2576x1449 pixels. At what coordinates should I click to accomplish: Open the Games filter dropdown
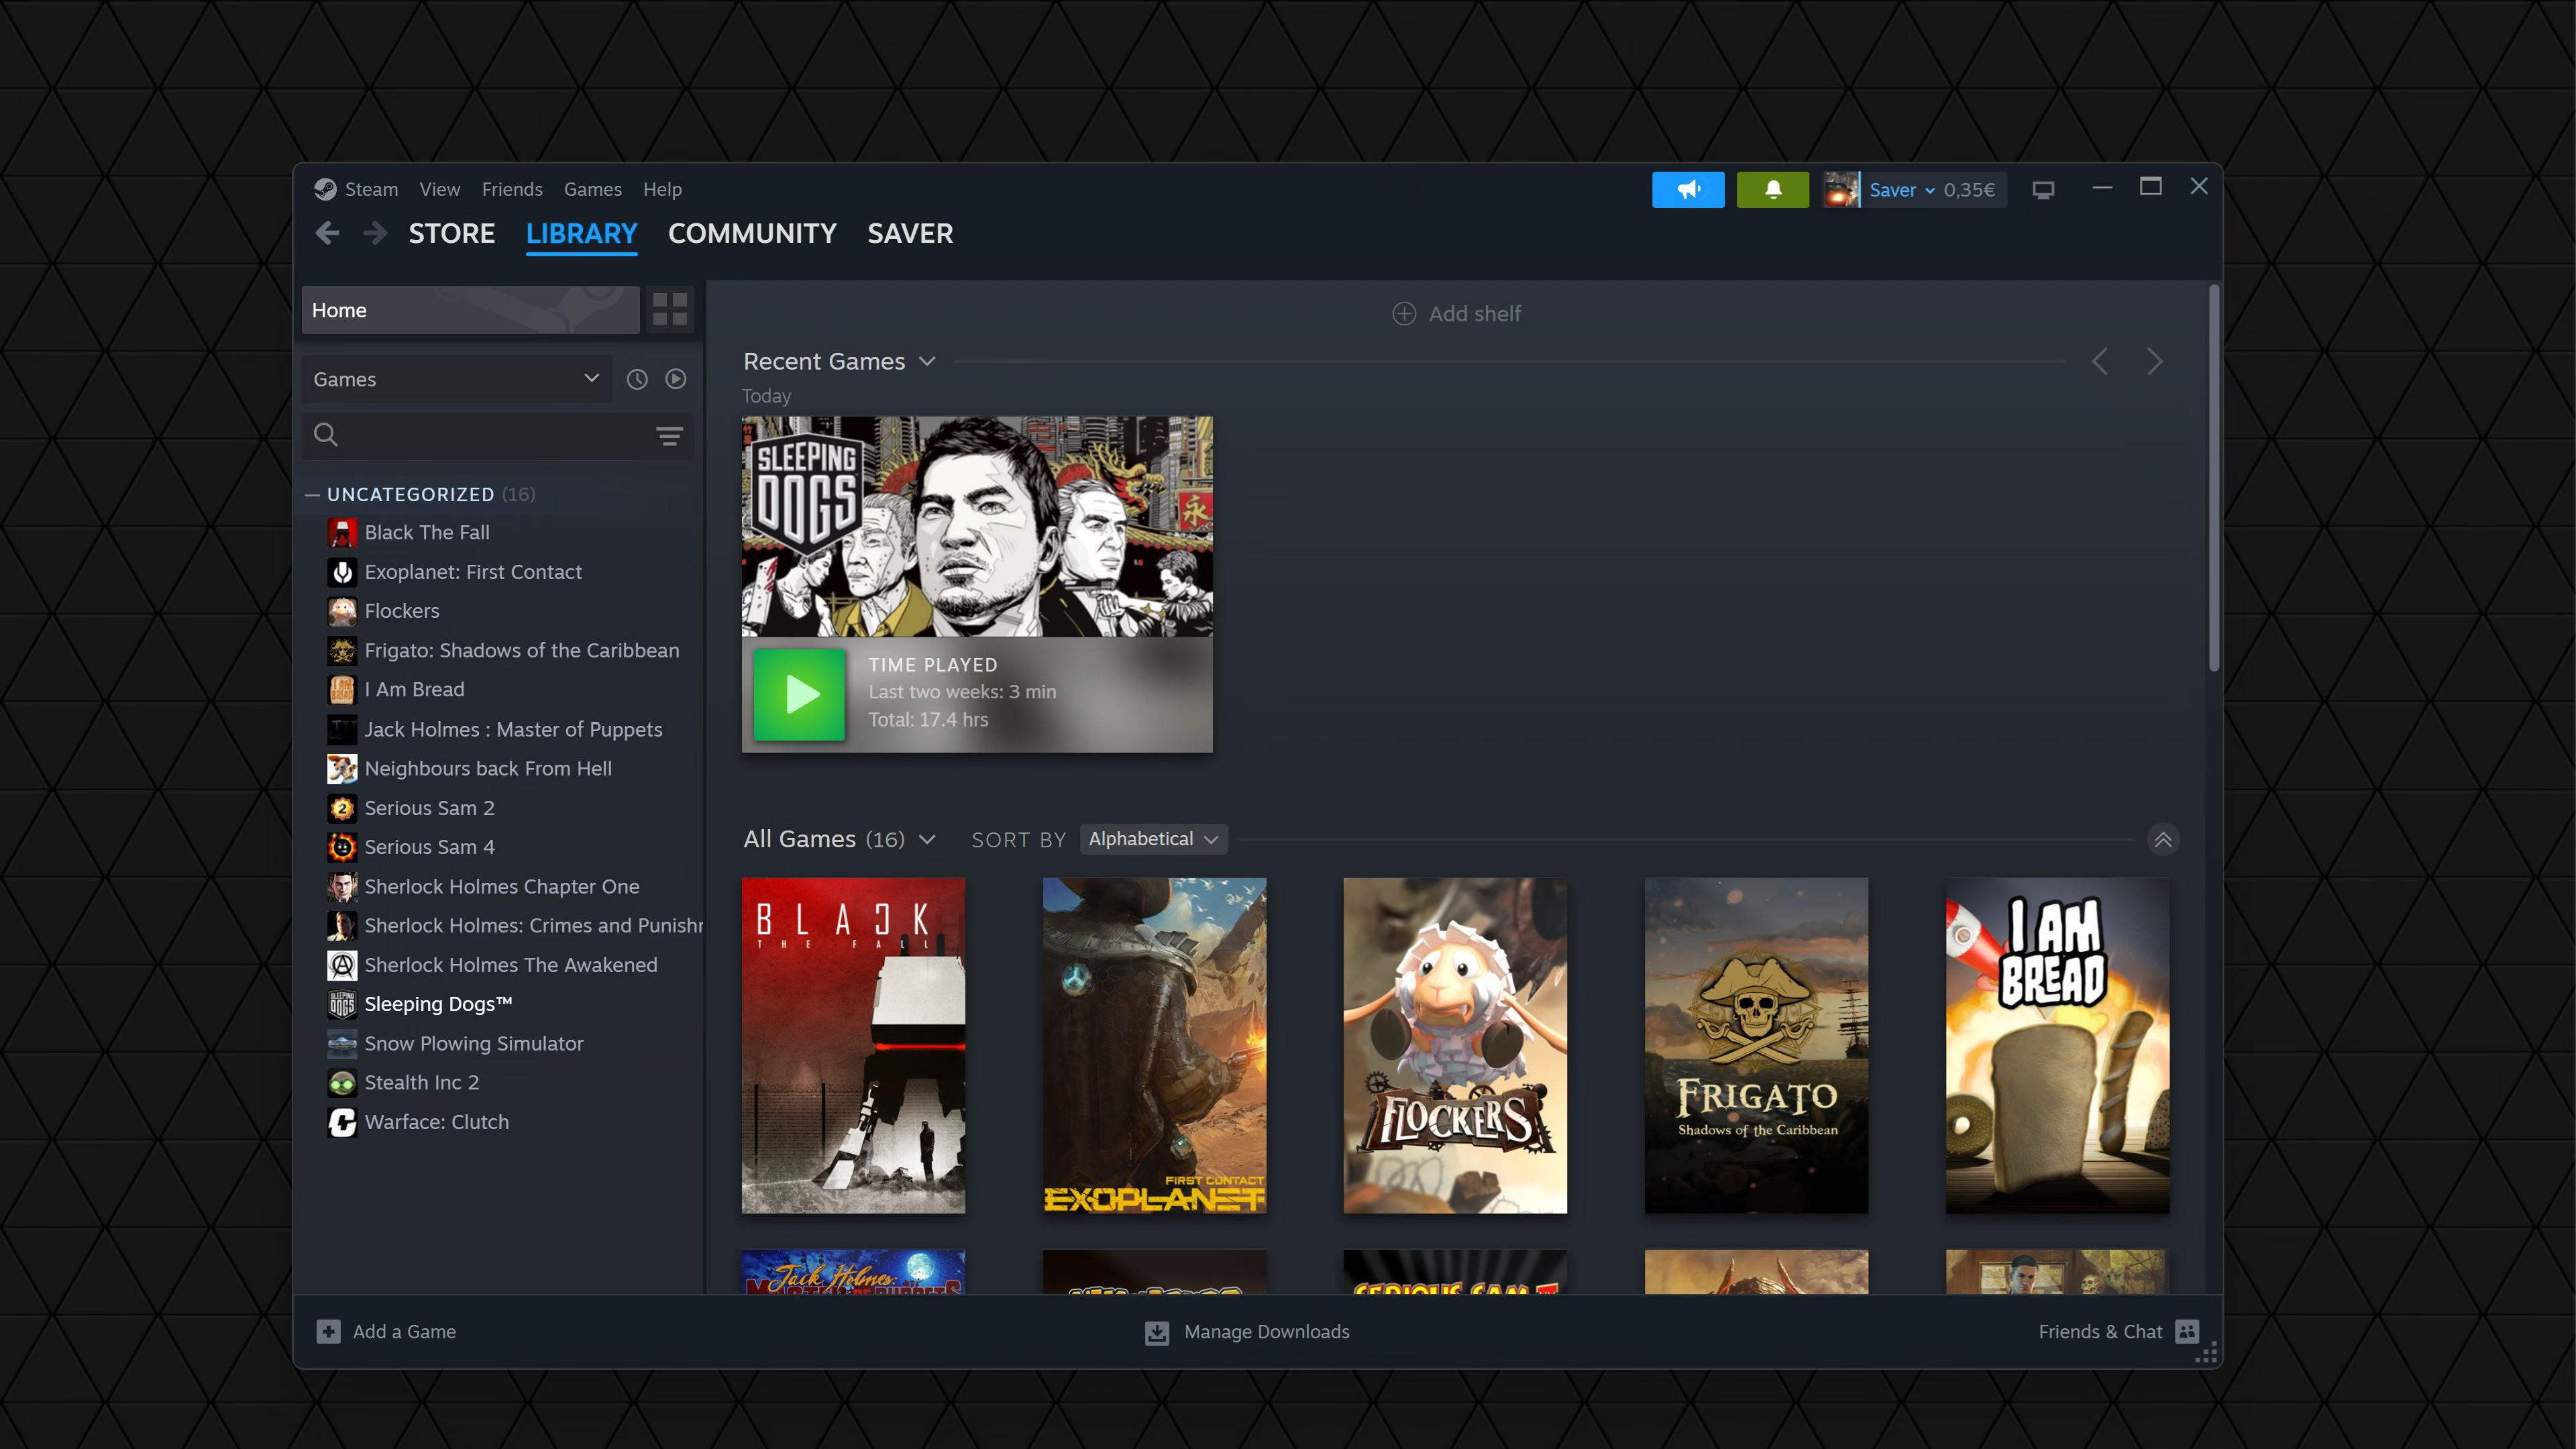pos(456,379)
